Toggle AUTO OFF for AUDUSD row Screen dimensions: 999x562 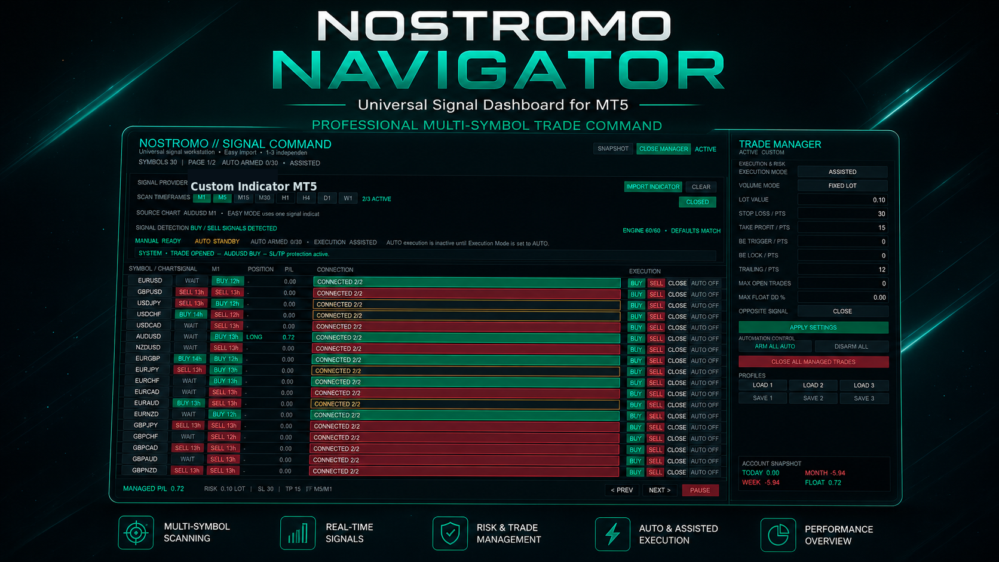(x=705, y=339)
